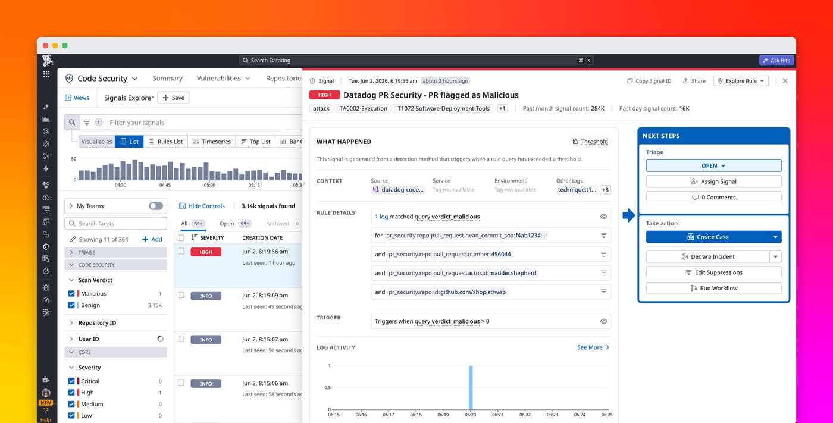Click the Create Case button
Viewport: 833px width, 423px height.
point(708,237)
